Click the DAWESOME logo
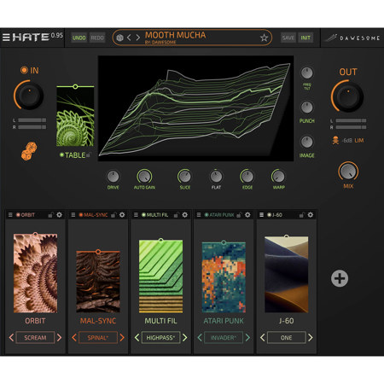Viewport: 384px width, 384px height. click(352, 38)
